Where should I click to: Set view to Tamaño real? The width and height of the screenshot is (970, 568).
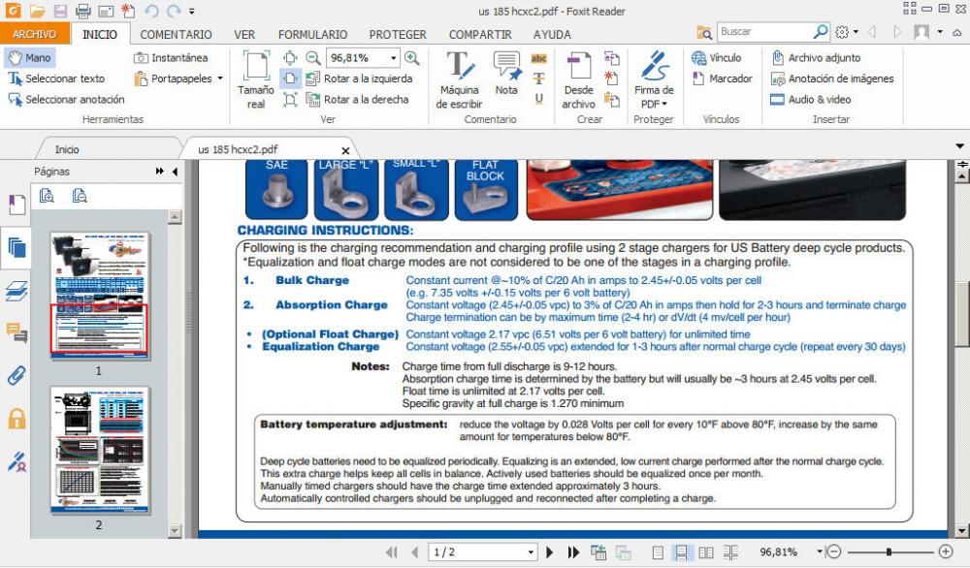255,80
